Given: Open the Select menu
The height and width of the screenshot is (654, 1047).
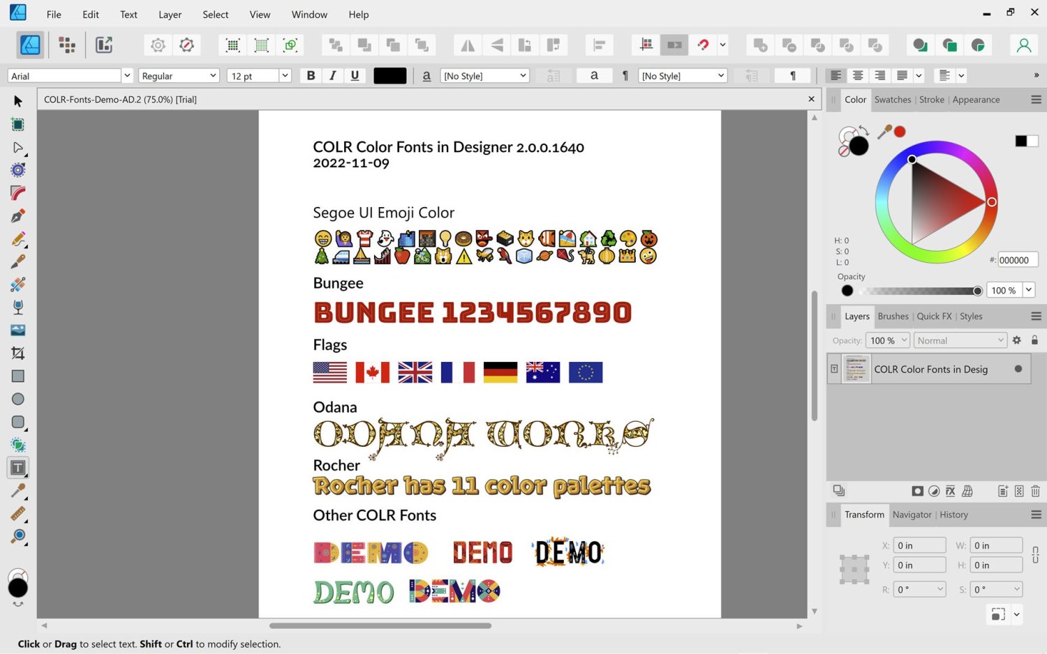Looking at the screenshot, I should tap(215, 14).
